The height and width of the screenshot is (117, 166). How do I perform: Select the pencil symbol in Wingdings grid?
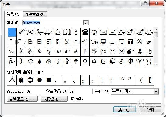[x=21, y=32]
